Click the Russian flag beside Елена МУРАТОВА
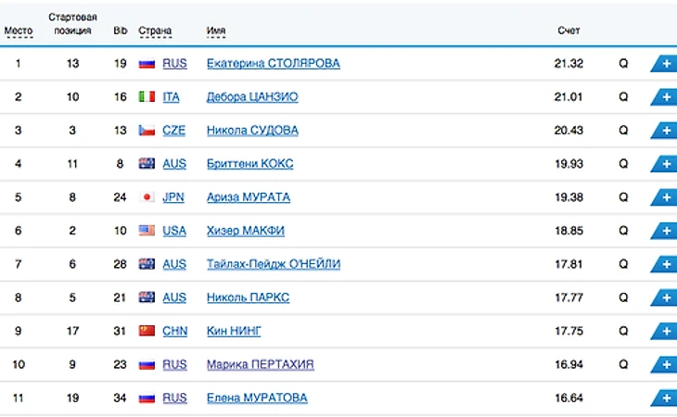The width and height of the screenshot is (677, 417). coord(147,398)
